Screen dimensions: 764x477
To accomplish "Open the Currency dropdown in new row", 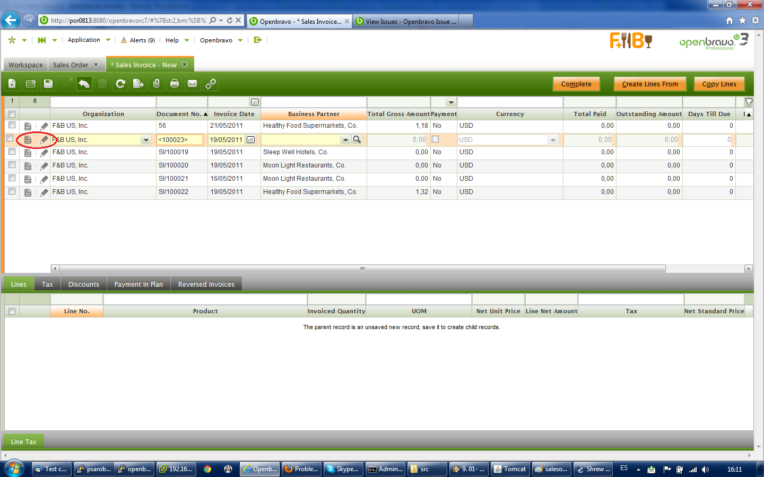I will click(553, 140).
